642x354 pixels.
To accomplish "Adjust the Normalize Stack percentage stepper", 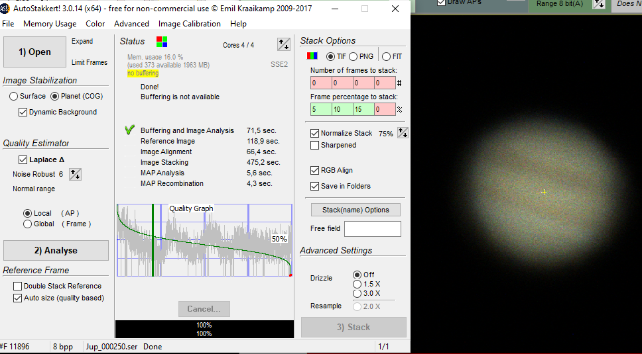I will coord(403,133).
